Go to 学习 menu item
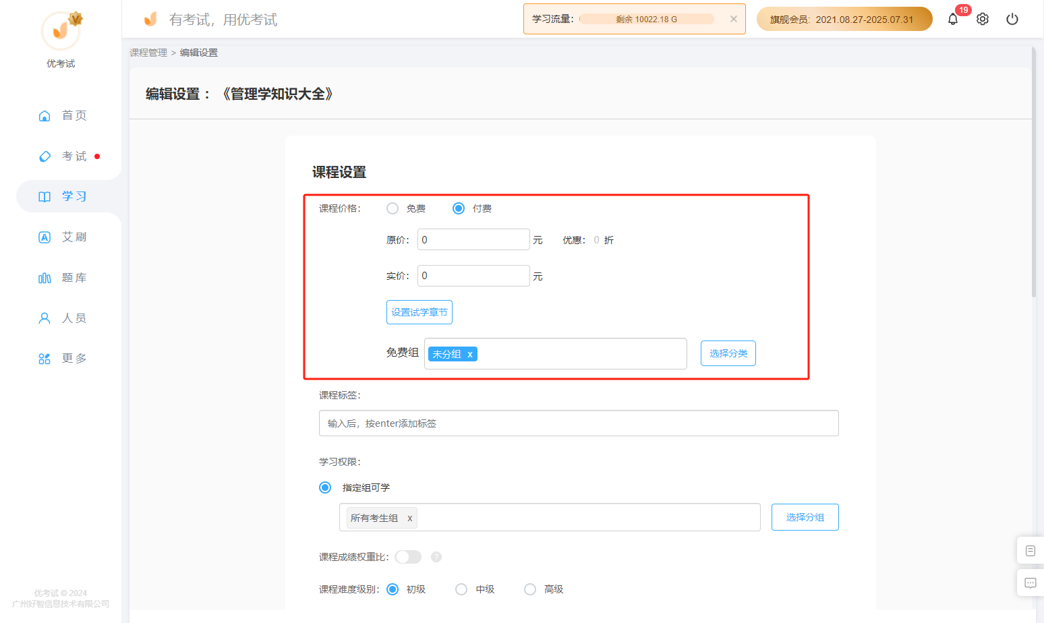Image resolution: width=1044 pixels, height=623 pixels. point(74,197)
